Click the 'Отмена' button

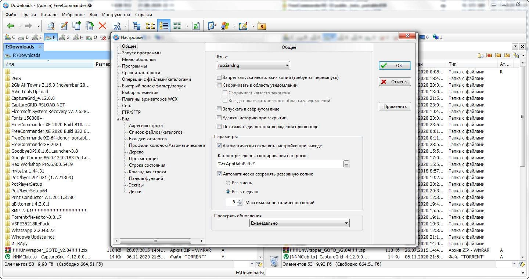pyautogui.click(x=395, y=82)
